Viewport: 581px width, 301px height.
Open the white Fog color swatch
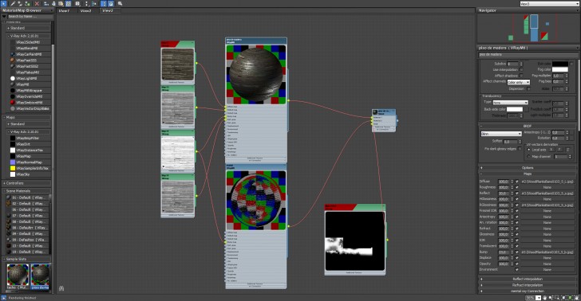(560, 69)
